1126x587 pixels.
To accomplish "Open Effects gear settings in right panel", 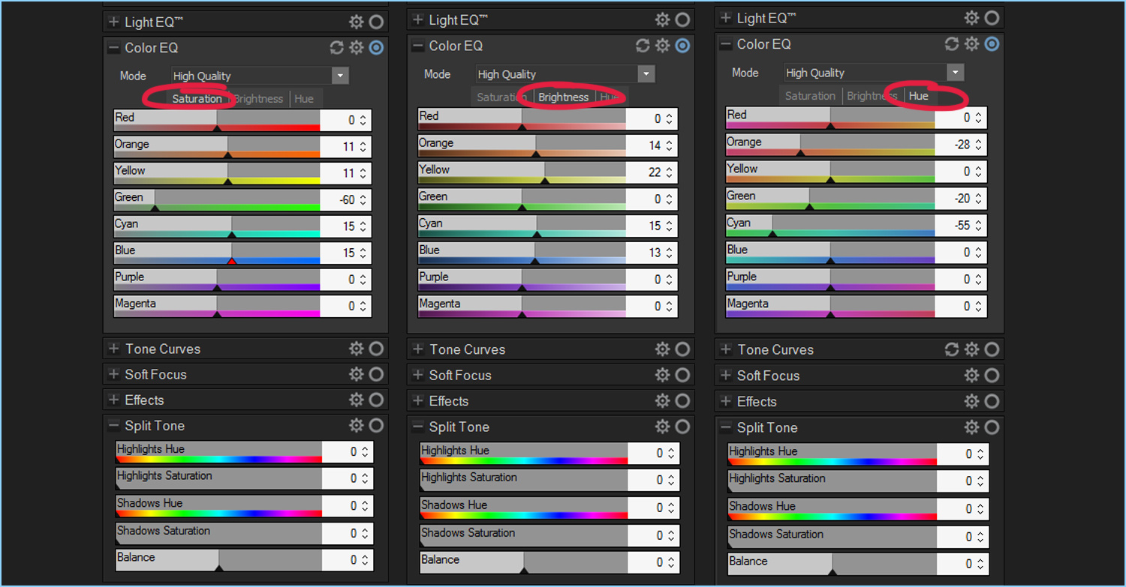I will coord(972,401).
